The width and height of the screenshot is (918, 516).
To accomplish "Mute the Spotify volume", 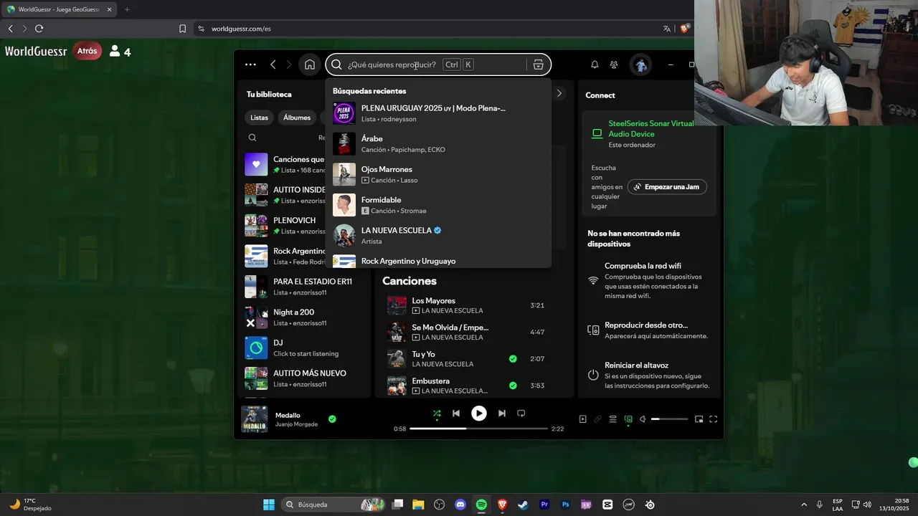I will click(x=643, y=419).
